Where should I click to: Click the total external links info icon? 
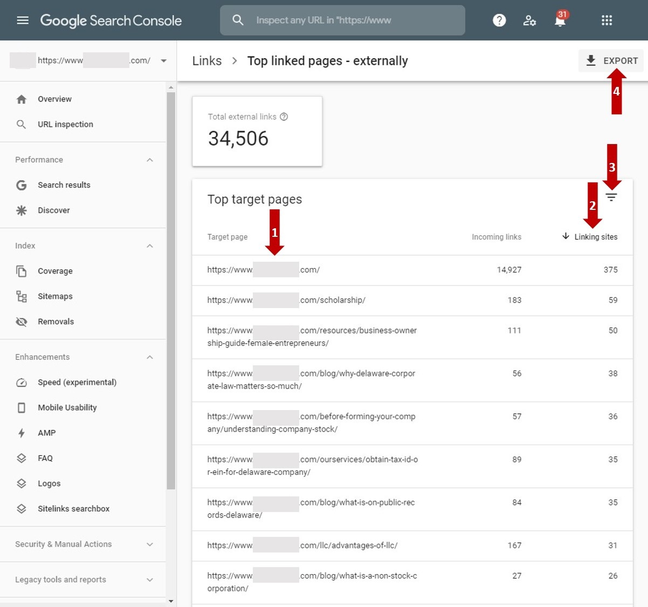[284, 117]
